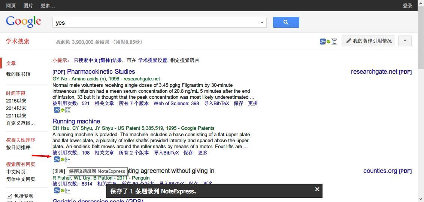Open the search box dropdown arrow
424x202 pixels.
point(262,23)
